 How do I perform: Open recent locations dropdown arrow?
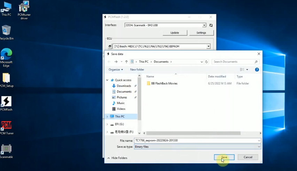click(122, 62)
